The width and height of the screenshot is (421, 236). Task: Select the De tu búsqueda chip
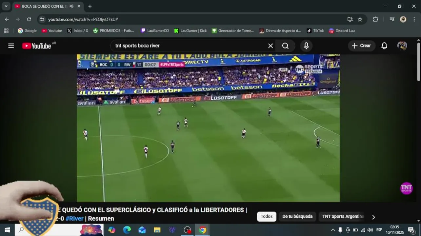point(297,216)
